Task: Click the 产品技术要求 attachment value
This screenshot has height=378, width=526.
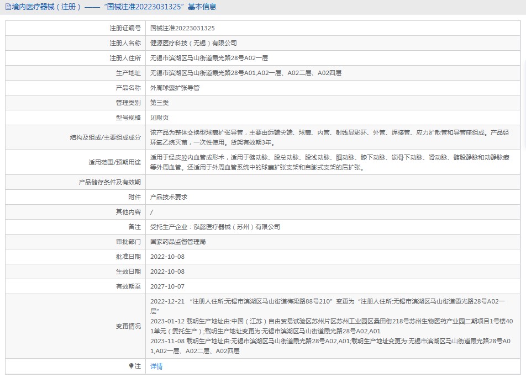Action: point(169,197)
